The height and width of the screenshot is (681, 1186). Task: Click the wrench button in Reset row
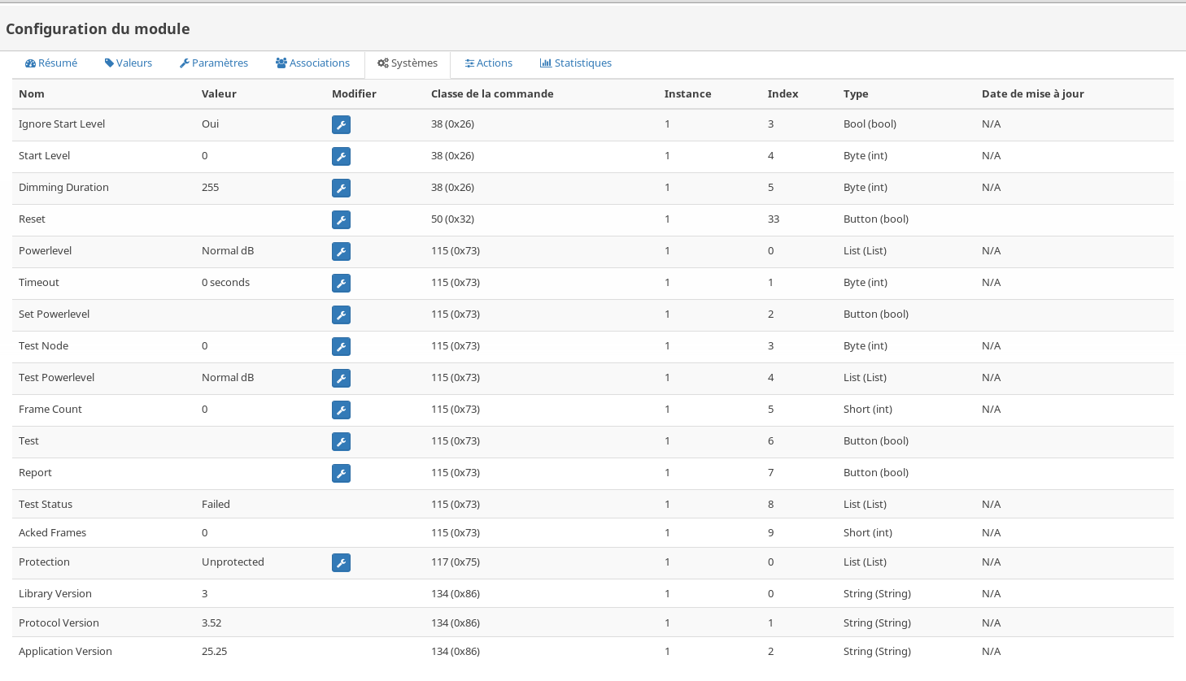341,219
